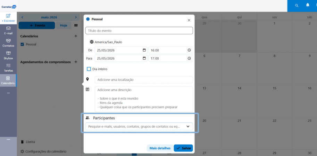This screenshot has width=317, height=156.
Task: Click the Pessoal calendar color dot
Action: 88,19
